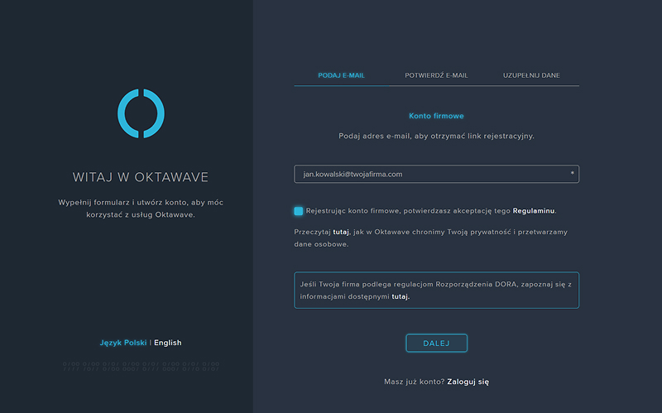Switch to the POTWIERDŹ E-MAIL tab
Viewport: 662px width, 413px height.
point(436,75)
